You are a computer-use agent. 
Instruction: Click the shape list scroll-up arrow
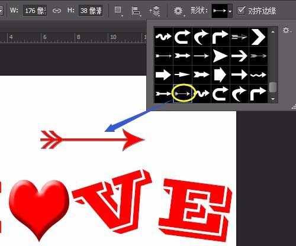[273, 32]
